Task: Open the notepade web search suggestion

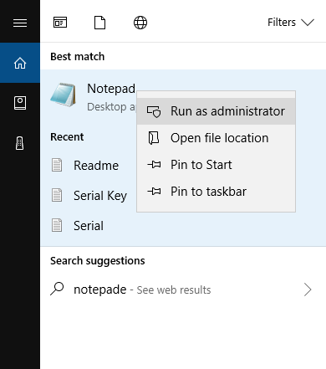Action: coord(183,290)
